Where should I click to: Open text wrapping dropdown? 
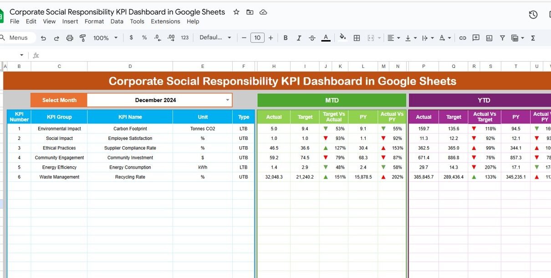tap(428, 38)
